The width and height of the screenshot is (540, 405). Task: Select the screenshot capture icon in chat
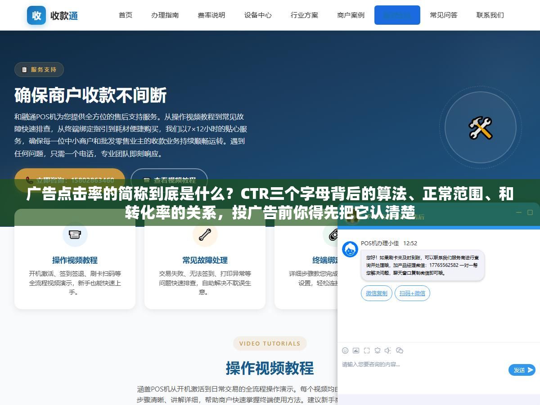367,351
